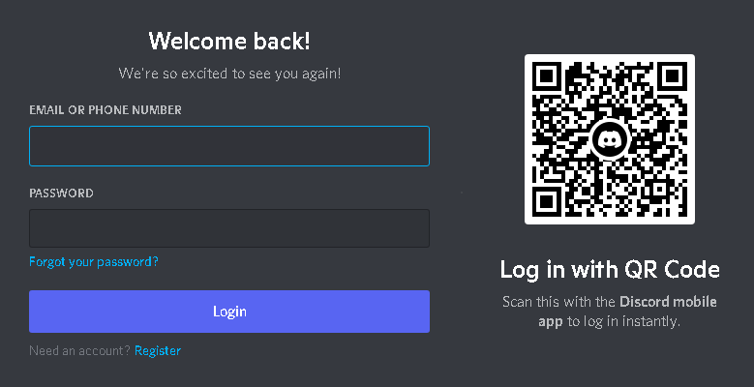Click the 'to log in instantly' text

[623, 321]
